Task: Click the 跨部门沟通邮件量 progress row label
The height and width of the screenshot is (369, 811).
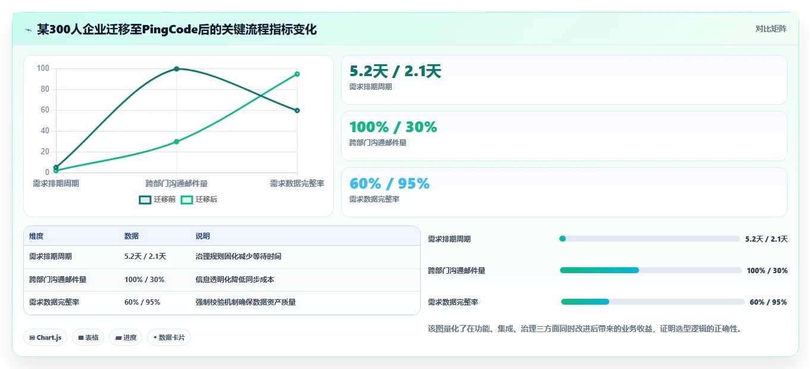Action: tap(456, 270)
